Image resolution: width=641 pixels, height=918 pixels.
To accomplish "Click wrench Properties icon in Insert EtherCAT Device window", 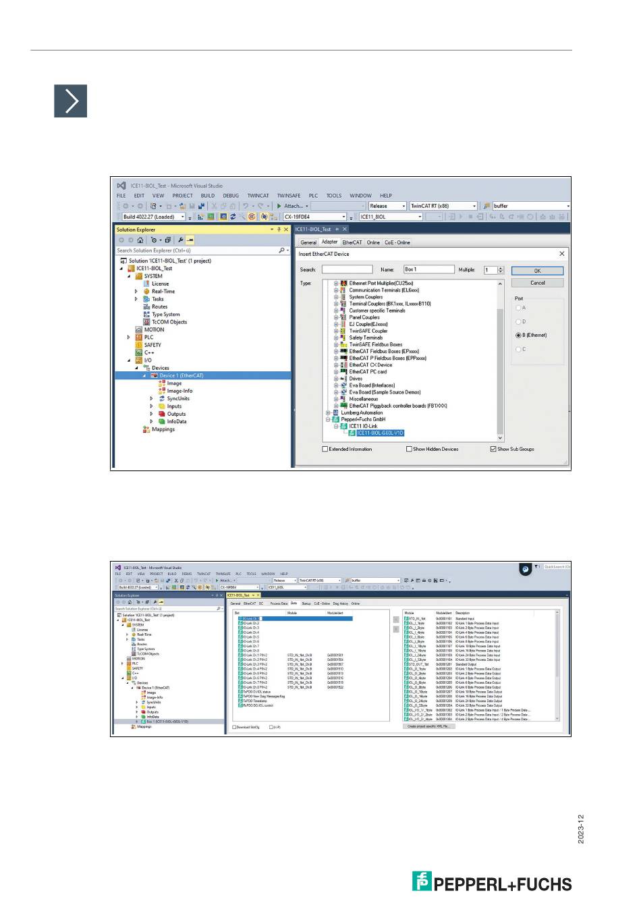I will 181,240.
